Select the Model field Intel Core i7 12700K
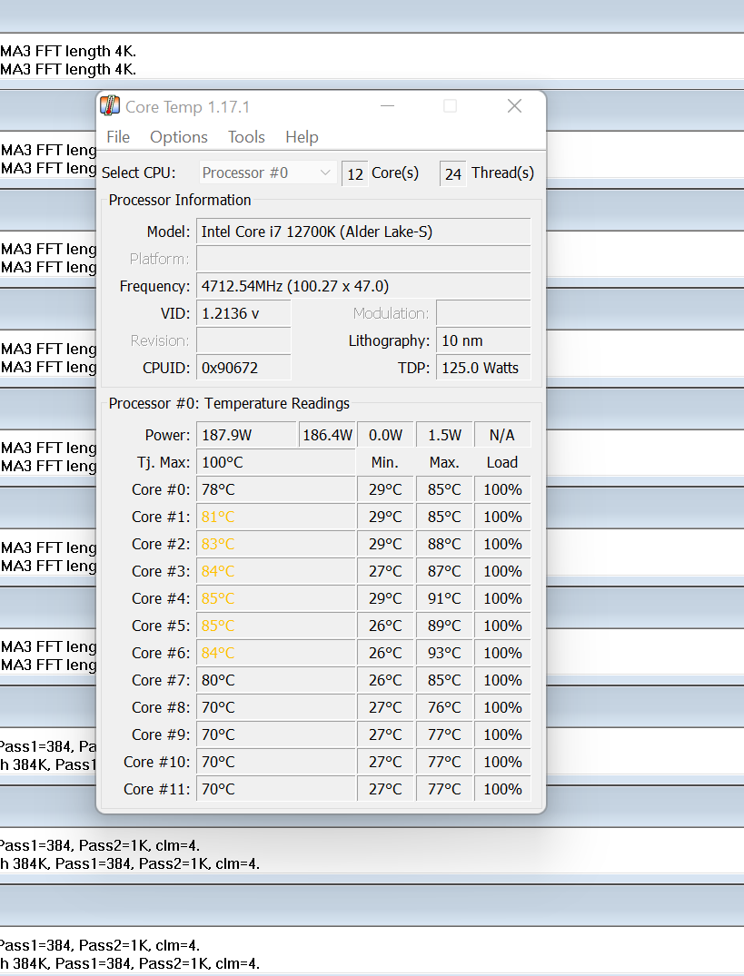The width and height of the screenshot is (744, 976). (x=363, y=232)
